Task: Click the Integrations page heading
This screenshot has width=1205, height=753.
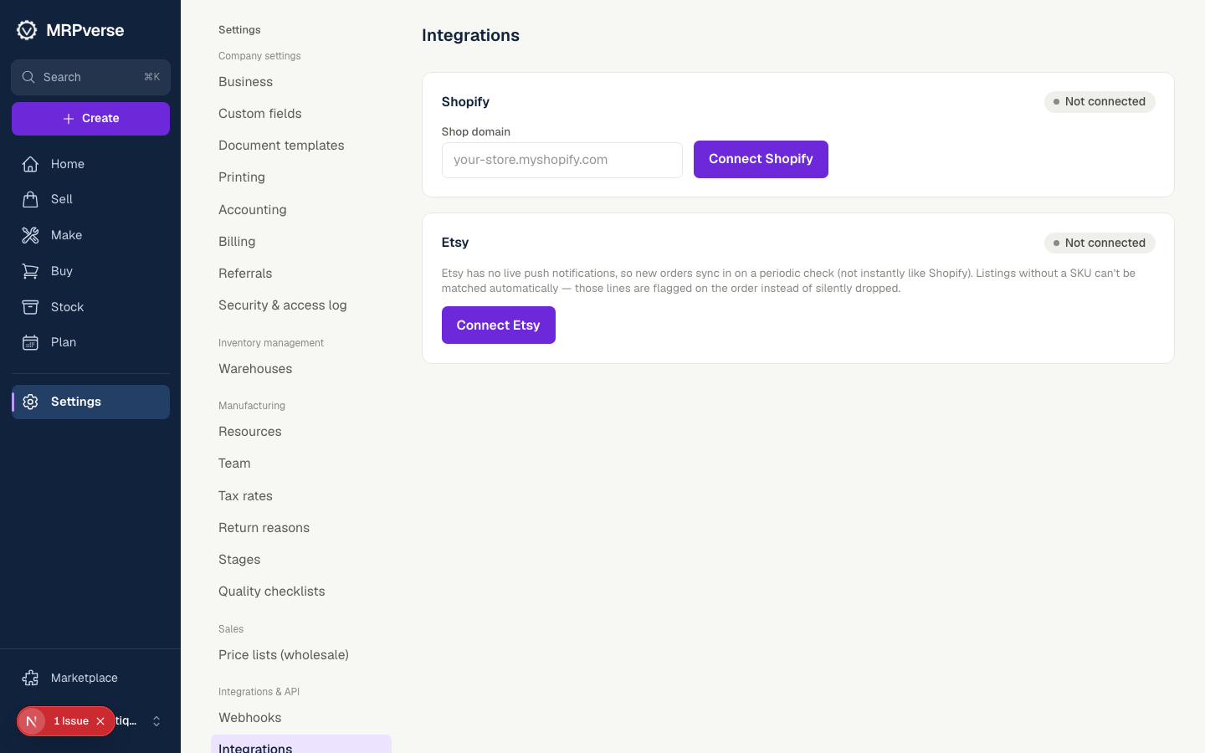Action: (470, 35)
